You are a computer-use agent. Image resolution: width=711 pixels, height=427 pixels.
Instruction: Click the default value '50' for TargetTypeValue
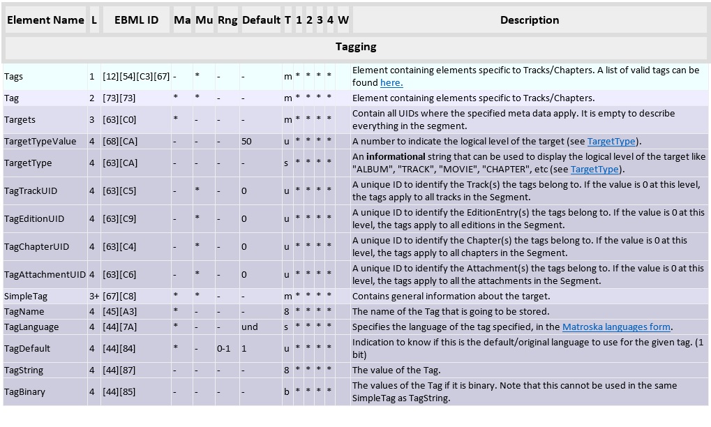pos(246,141)
